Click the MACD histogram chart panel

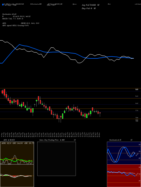coord(17,176)
